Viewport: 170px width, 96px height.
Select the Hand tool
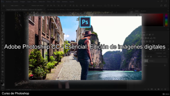pos(2,71)
